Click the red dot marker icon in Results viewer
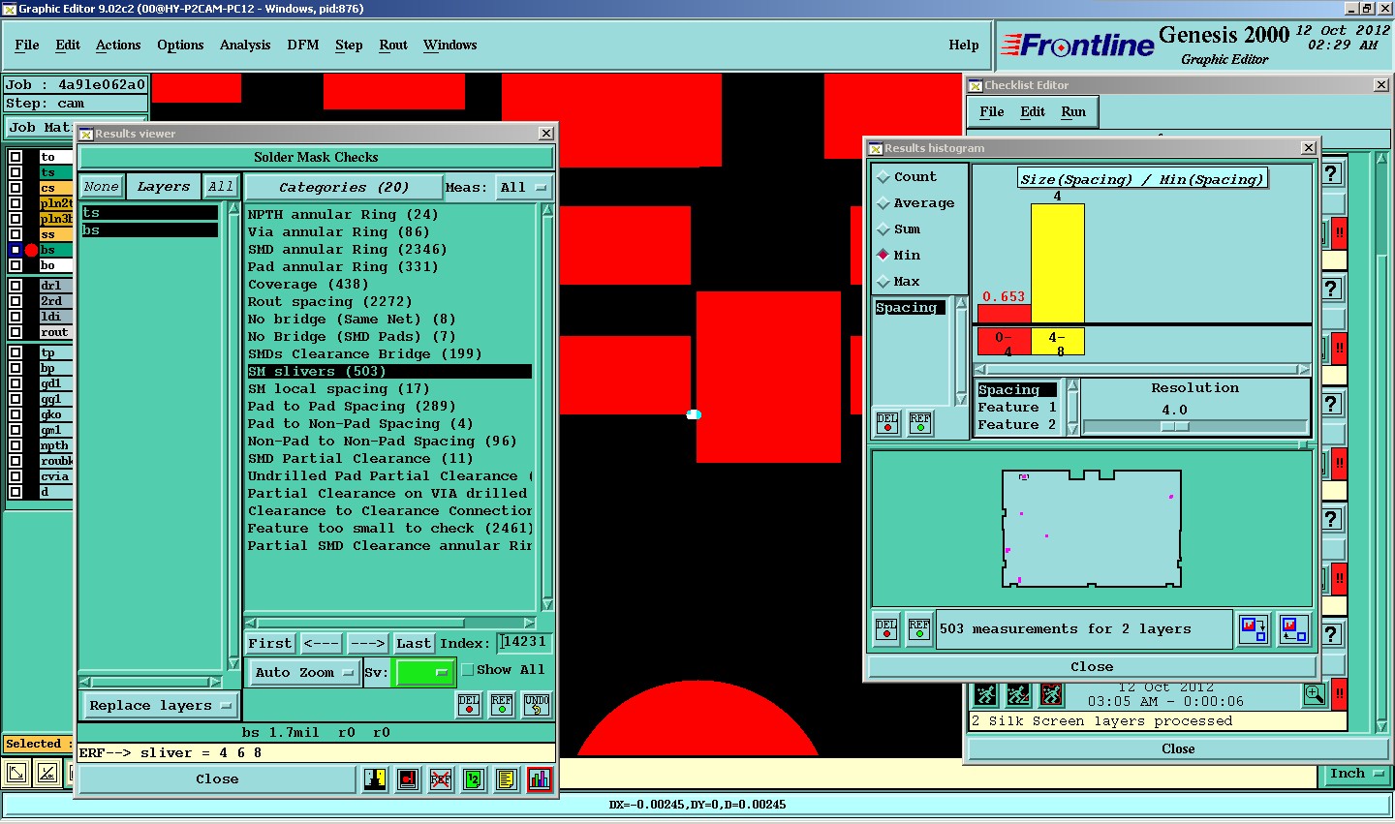Screen dimensions: 1395x824 (x=408, y=779)
